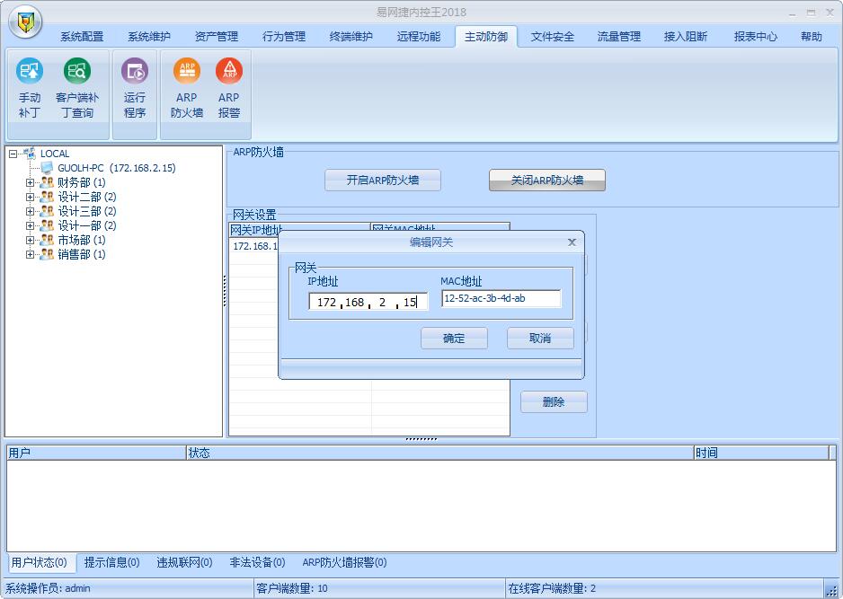The image size is (843, 599).
Task: Select the 提示信息(0) bottom tab
Action: 111,562
